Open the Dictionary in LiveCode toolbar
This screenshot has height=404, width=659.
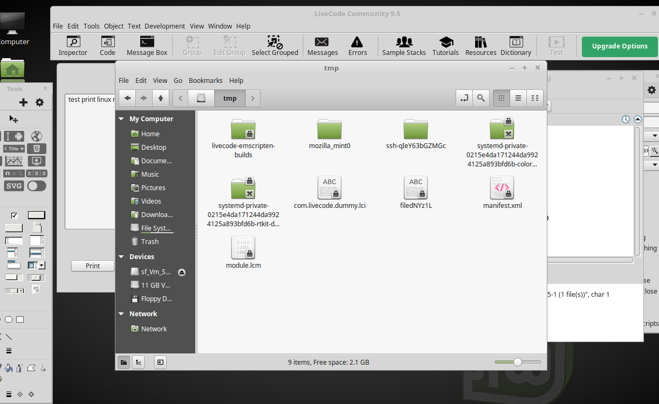[x=516, y=46]
